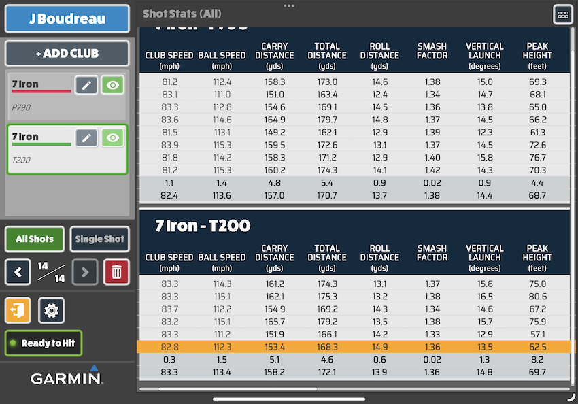Click Ready to Hit status button
578x404 pixels.
pyautogui.click(x=44, y=343)
